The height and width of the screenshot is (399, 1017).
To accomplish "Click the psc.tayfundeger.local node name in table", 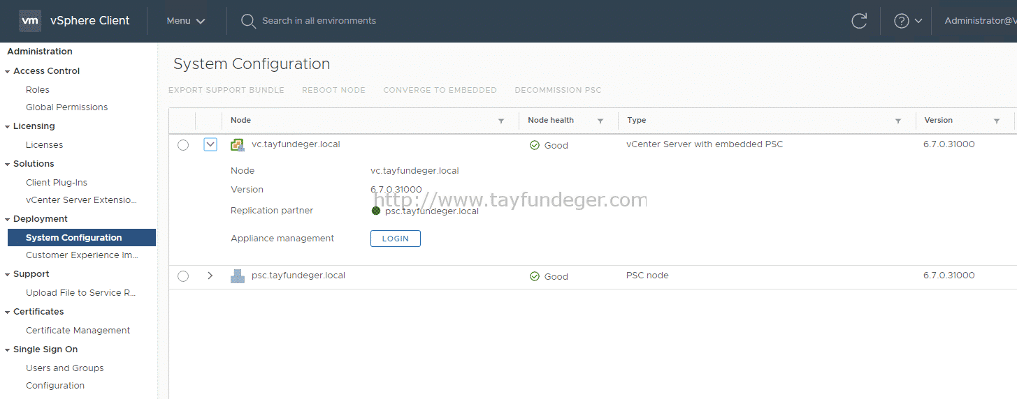I will (x=298, y=276).
